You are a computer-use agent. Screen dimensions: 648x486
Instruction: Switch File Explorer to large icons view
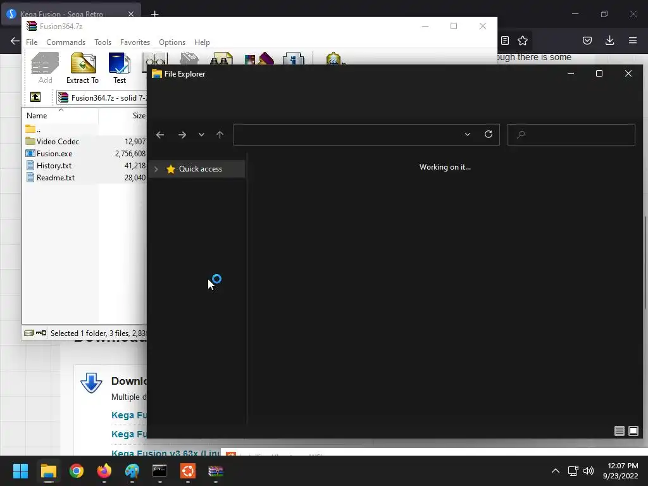[633, 431]
